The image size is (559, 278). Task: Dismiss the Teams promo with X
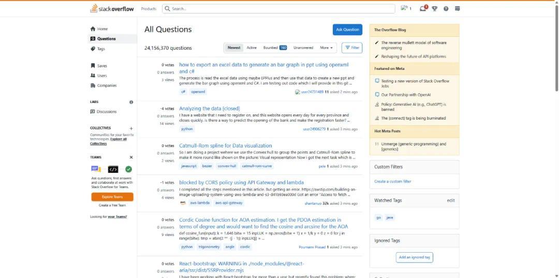[x=131, y=157]
